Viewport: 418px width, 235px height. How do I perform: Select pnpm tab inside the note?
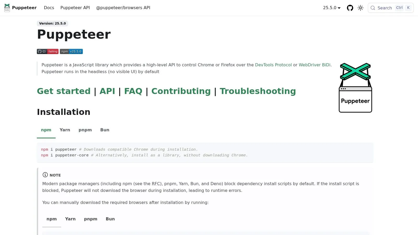tap(91, 219)
